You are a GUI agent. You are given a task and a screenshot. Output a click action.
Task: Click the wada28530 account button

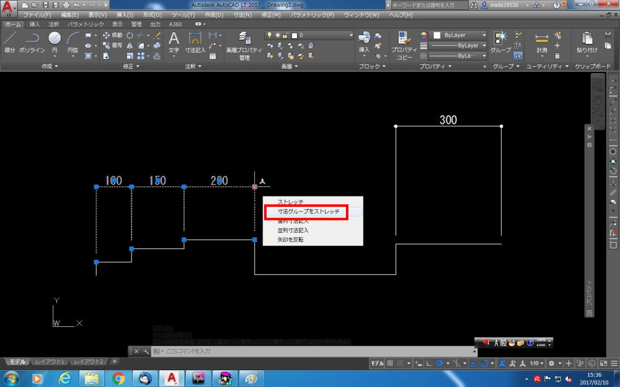(505, 5)
